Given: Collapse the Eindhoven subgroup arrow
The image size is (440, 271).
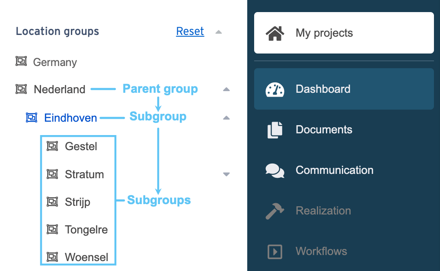Looking at the screenshot, I should click(x=226, y=118).
